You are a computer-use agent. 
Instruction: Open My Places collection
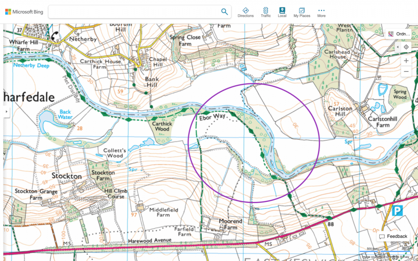point(302,12)
